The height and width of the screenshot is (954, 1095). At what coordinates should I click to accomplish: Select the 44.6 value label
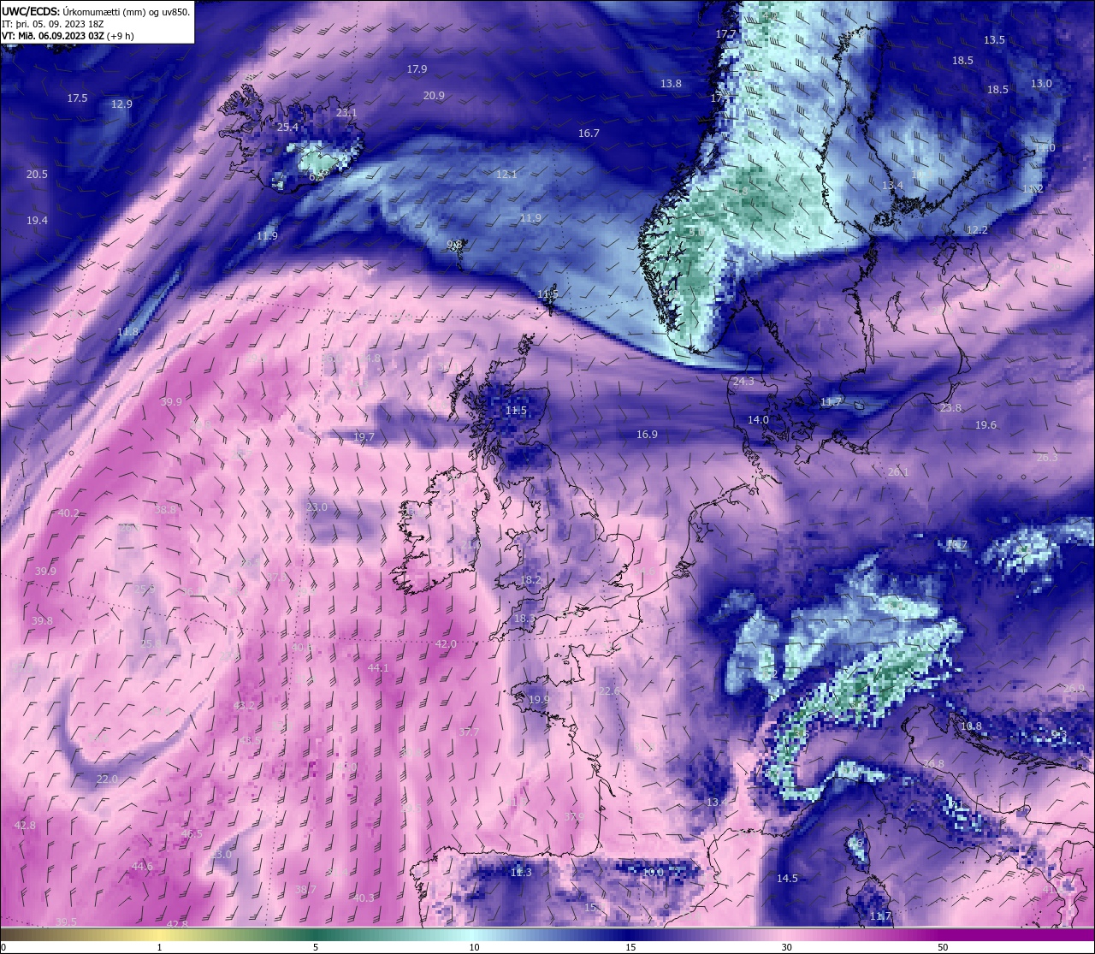(x=142, y=867)
